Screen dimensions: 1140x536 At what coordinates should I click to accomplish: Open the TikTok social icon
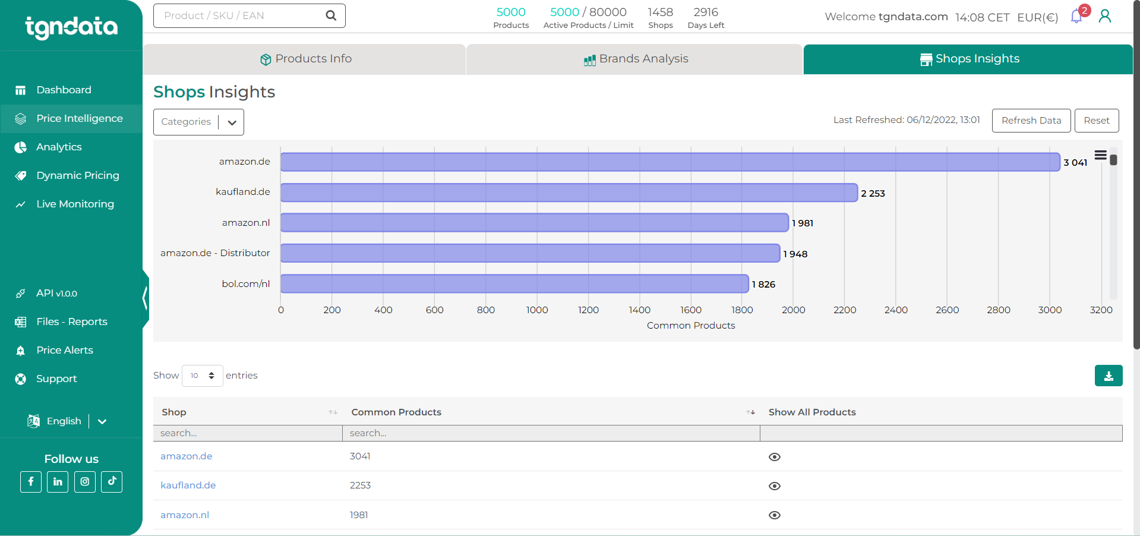click(x=112, y=482)
